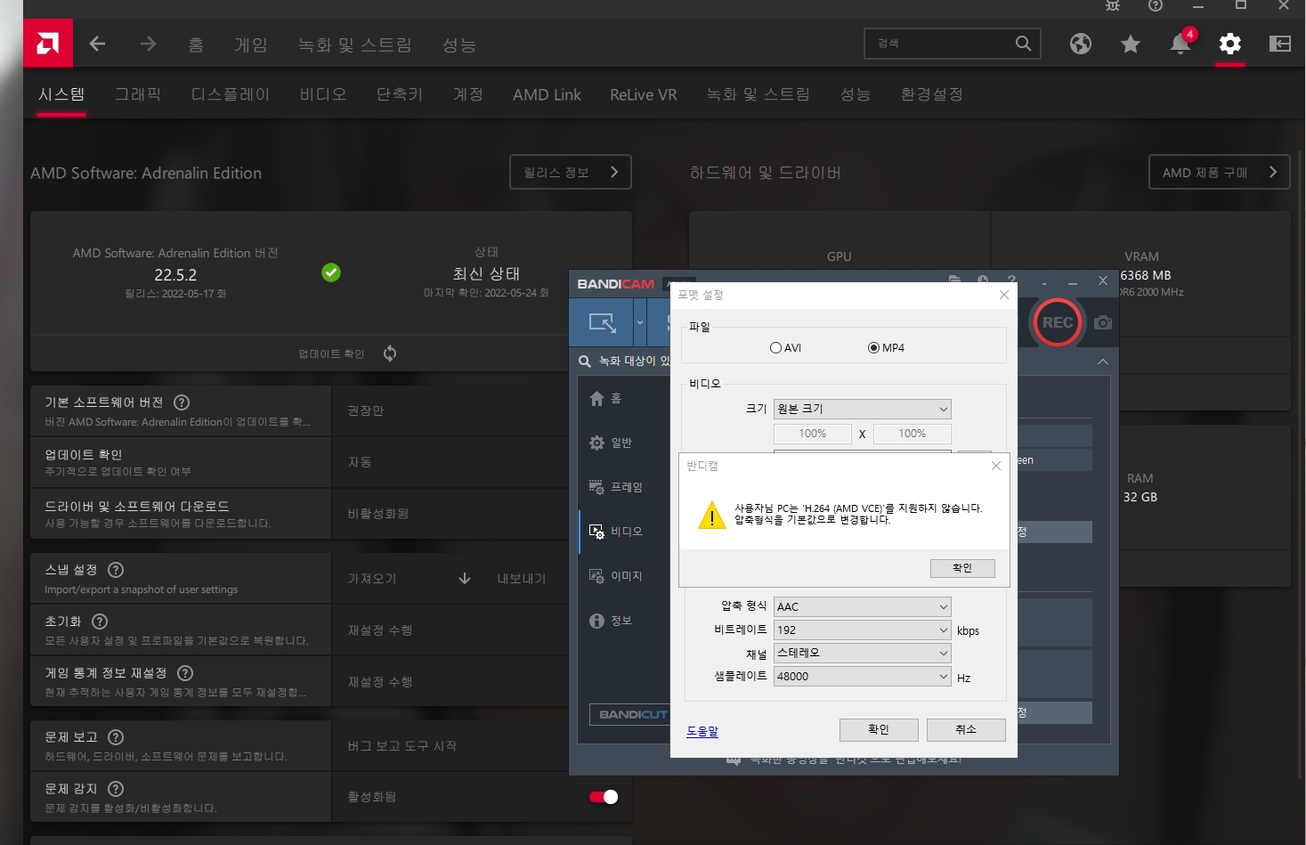1306x845 pixels.
Task: Click Bandicam REC record button
Action: pos(1057,322)
